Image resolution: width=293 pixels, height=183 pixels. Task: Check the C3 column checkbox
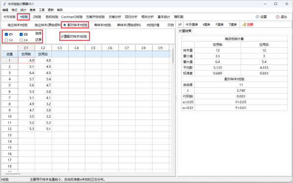[6, 40]
